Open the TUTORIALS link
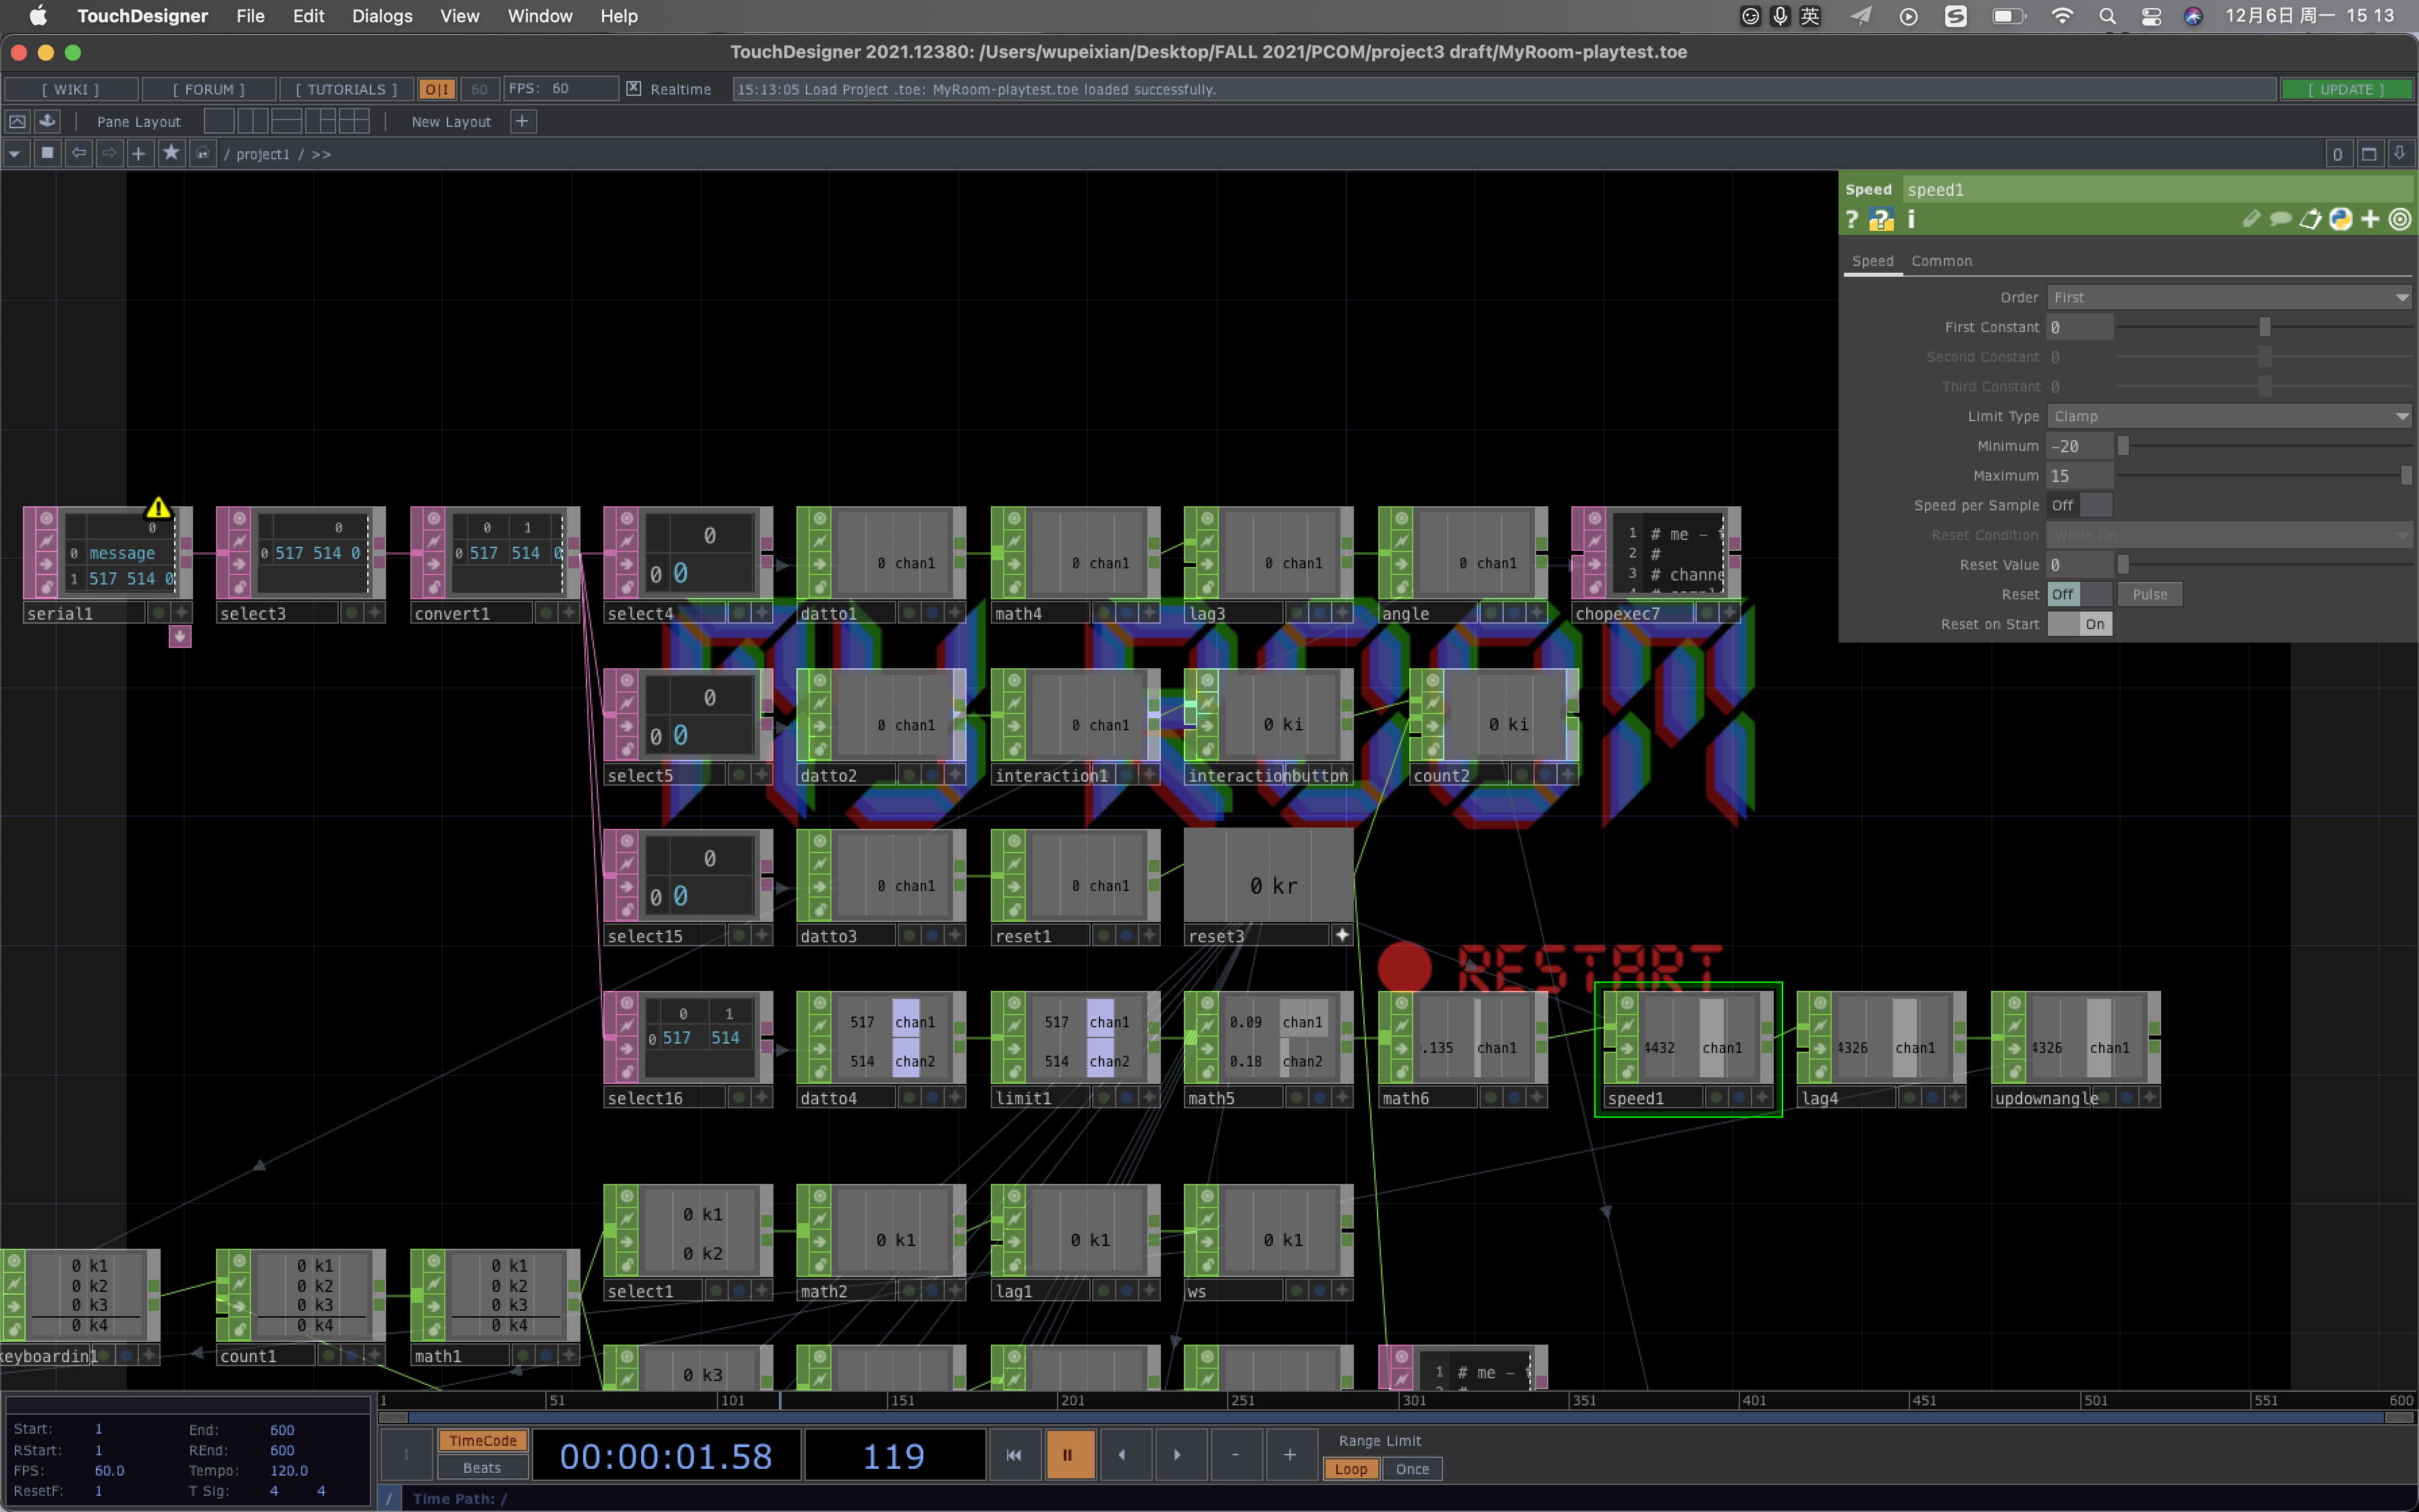This screenshot has height=1512, width=2419. (346, 89)
